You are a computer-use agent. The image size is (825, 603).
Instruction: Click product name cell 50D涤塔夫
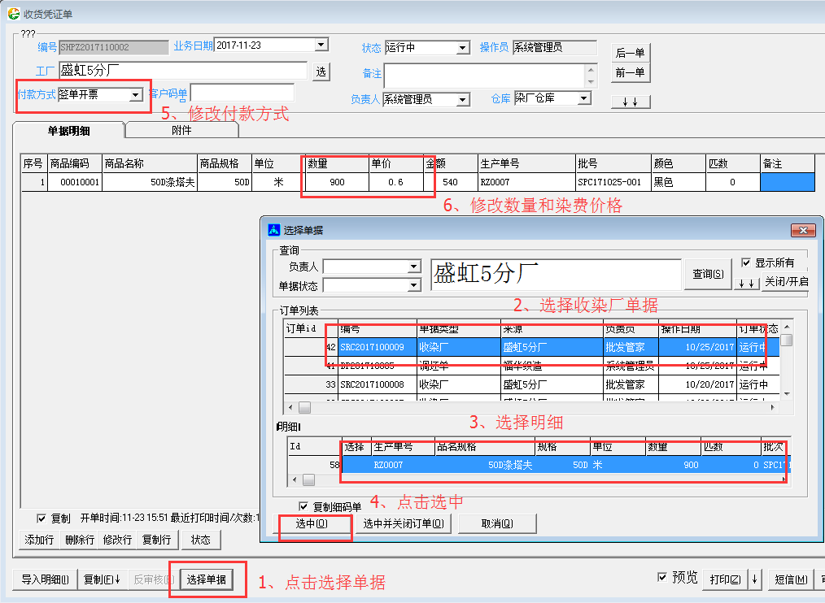(150, 182)
